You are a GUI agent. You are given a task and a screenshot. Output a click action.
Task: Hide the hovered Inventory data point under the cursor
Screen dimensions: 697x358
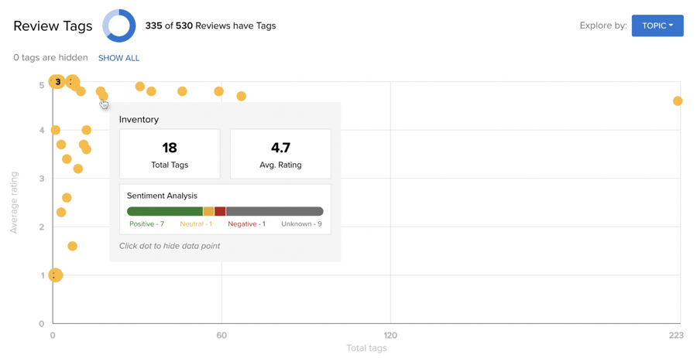[103, 96]
